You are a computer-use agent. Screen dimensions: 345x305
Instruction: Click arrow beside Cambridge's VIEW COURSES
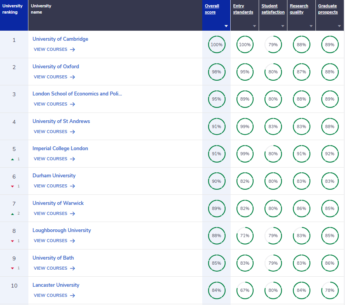(x=72, y=50)
